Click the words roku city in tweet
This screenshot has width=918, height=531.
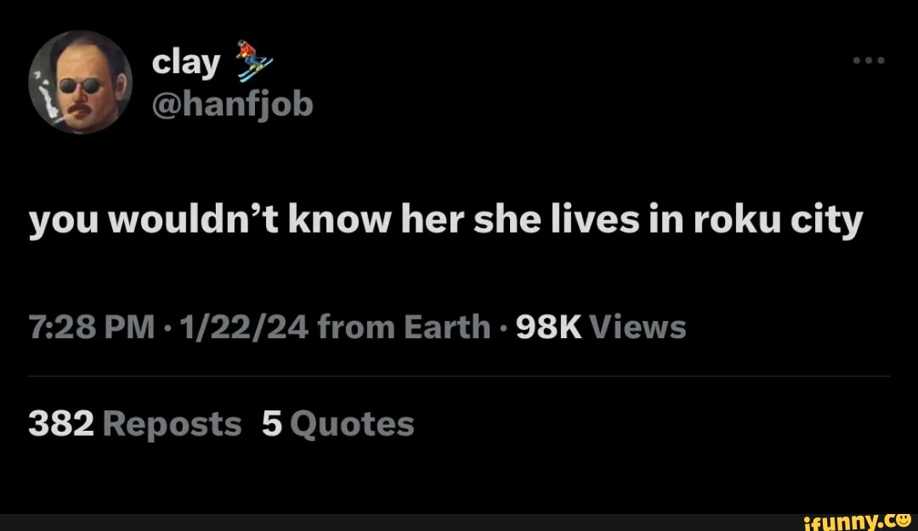[778, 221]
